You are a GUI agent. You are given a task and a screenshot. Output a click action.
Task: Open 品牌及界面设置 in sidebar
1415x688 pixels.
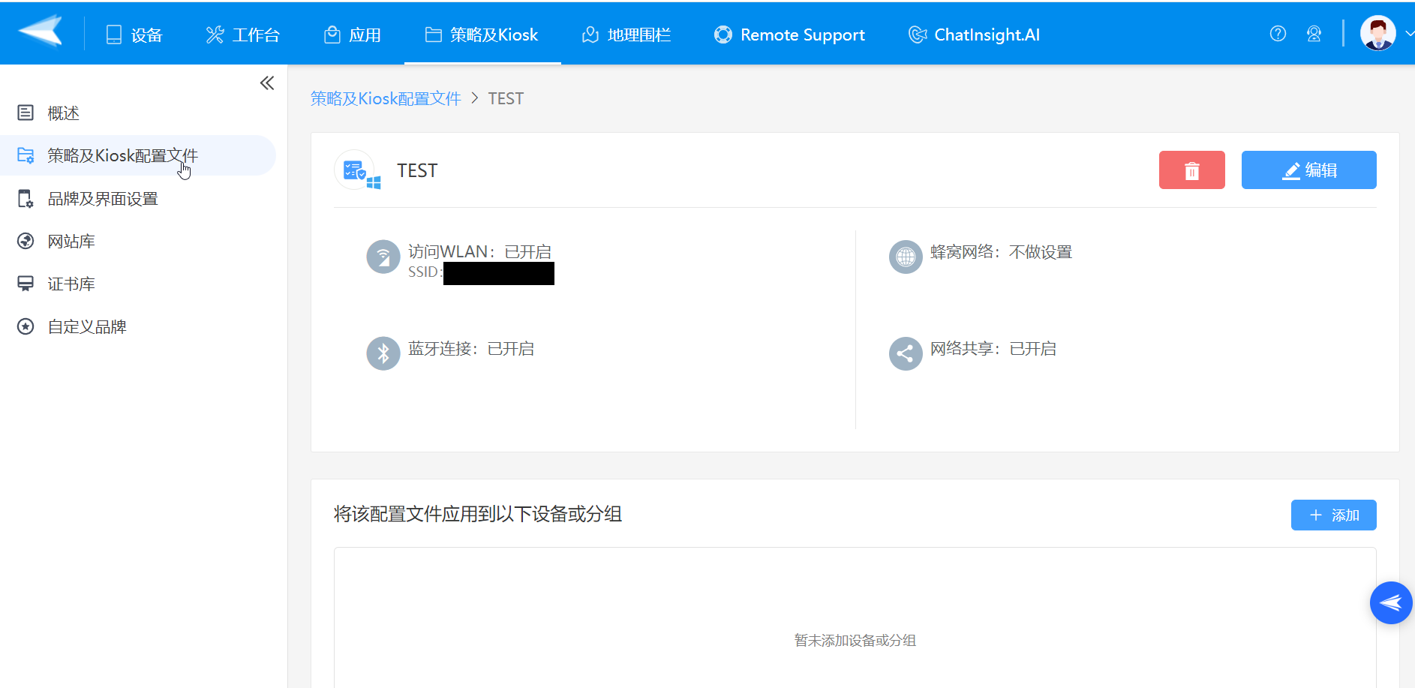138,199
